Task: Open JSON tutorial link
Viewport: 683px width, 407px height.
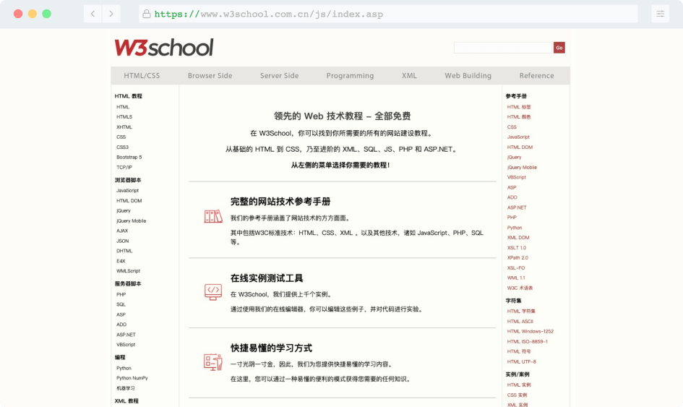Action: [x=122, y=241]
